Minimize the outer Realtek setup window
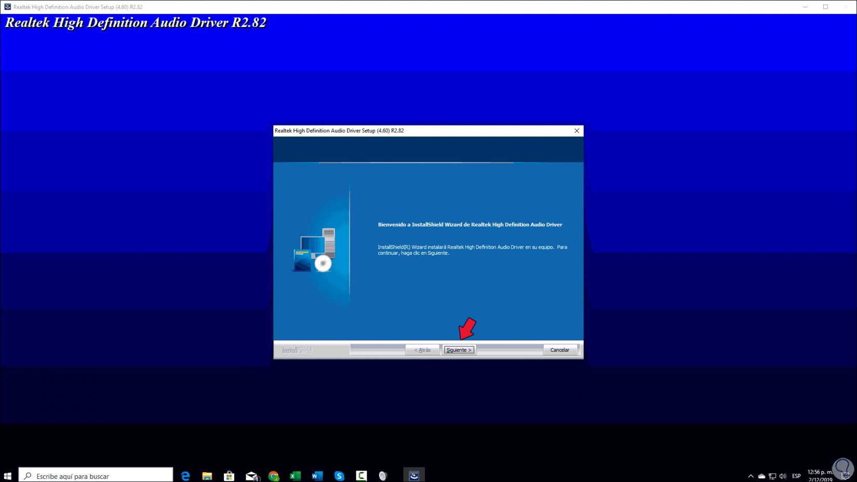Viewport: 857px width, 482px height. 805,7
